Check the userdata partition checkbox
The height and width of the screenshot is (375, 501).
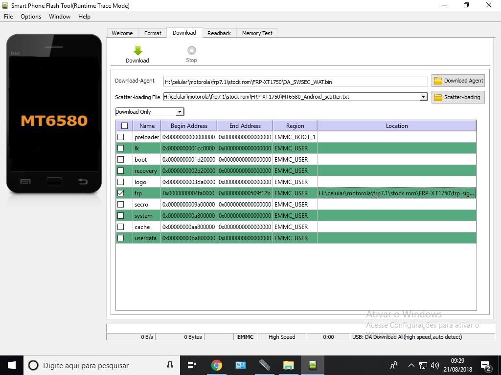[x=121, y=238]
